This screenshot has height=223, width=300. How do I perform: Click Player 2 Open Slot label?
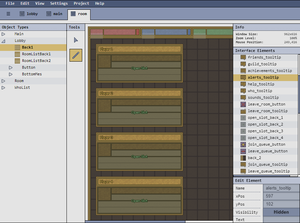tap(140, 113)
